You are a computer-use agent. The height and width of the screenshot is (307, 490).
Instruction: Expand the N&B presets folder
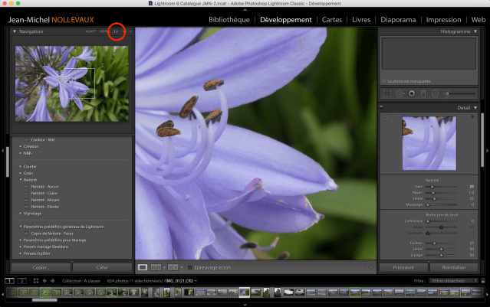[21, 153]
